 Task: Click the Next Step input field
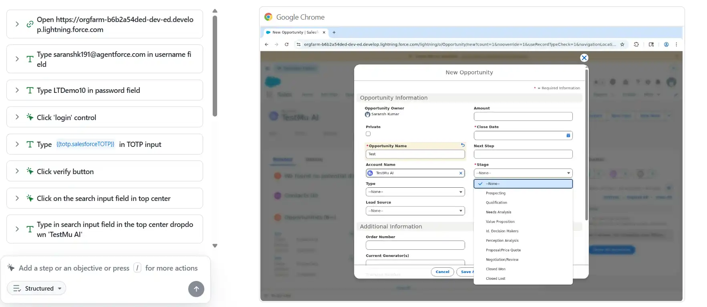tap(523, 154)
